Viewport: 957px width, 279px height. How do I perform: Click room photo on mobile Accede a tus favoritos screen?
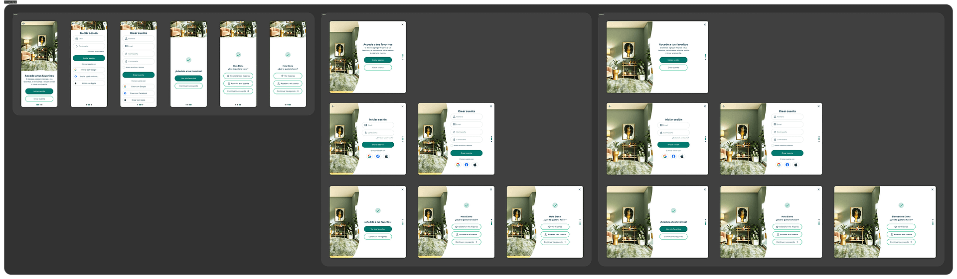tap(39, 46)
